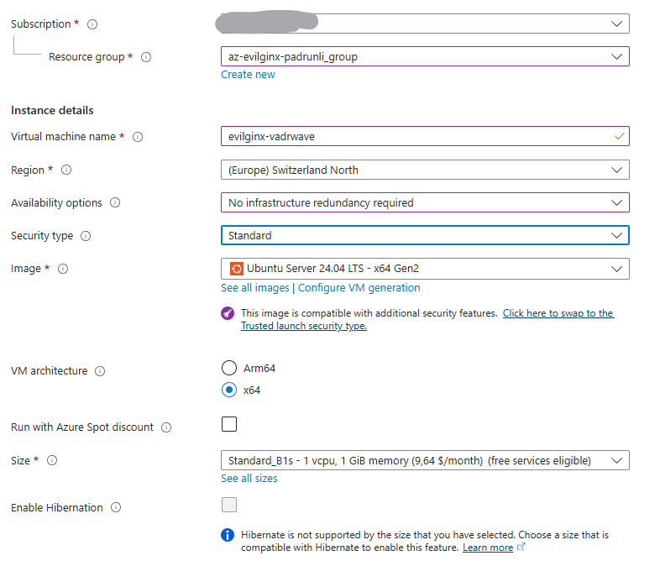Click the Create new resource group link
660x566 pixels.
pyautogui.click(x=248, y=75)
